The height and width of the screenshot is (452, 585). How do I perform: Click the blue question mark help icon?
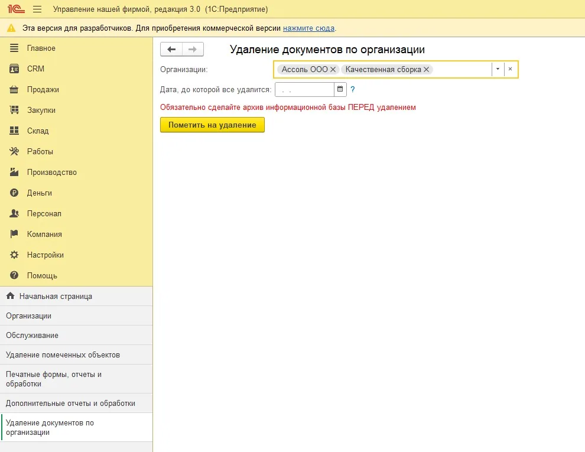click(x=353, y=89)
